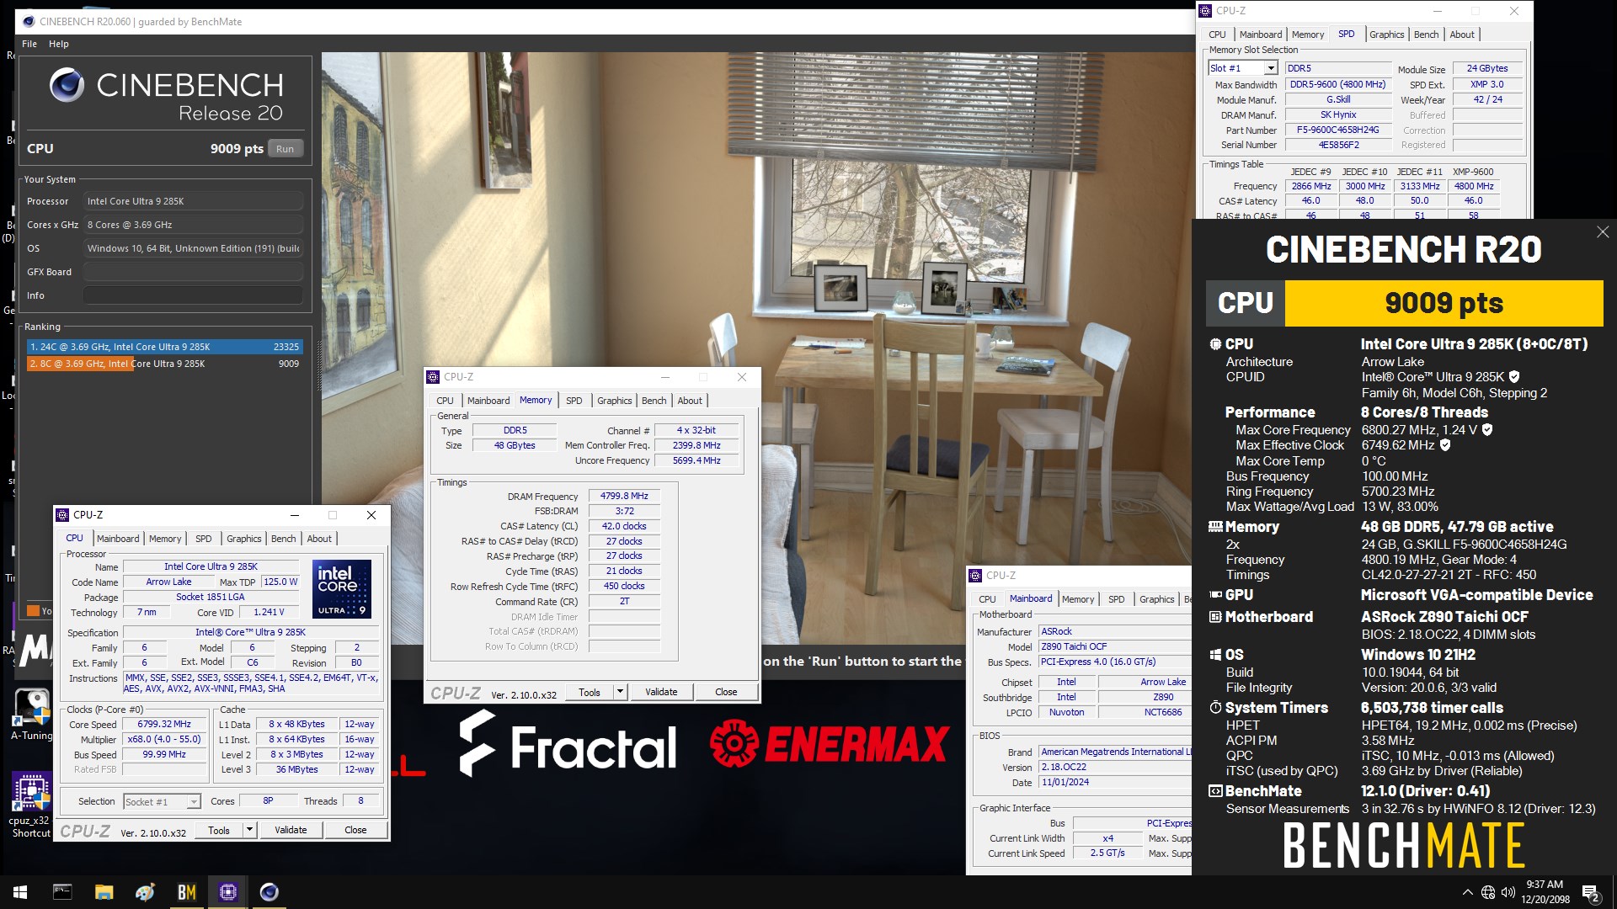Click the CPU-Z title icon in Mainboard window
The width and height of the screenshot is (1617, 909).
(x=975, y=576)
